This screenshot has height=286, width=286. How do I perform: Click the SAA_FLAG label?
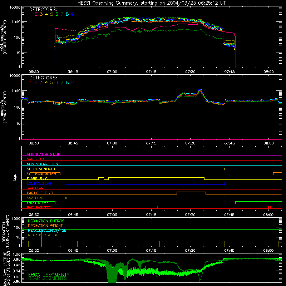point(35,188)
